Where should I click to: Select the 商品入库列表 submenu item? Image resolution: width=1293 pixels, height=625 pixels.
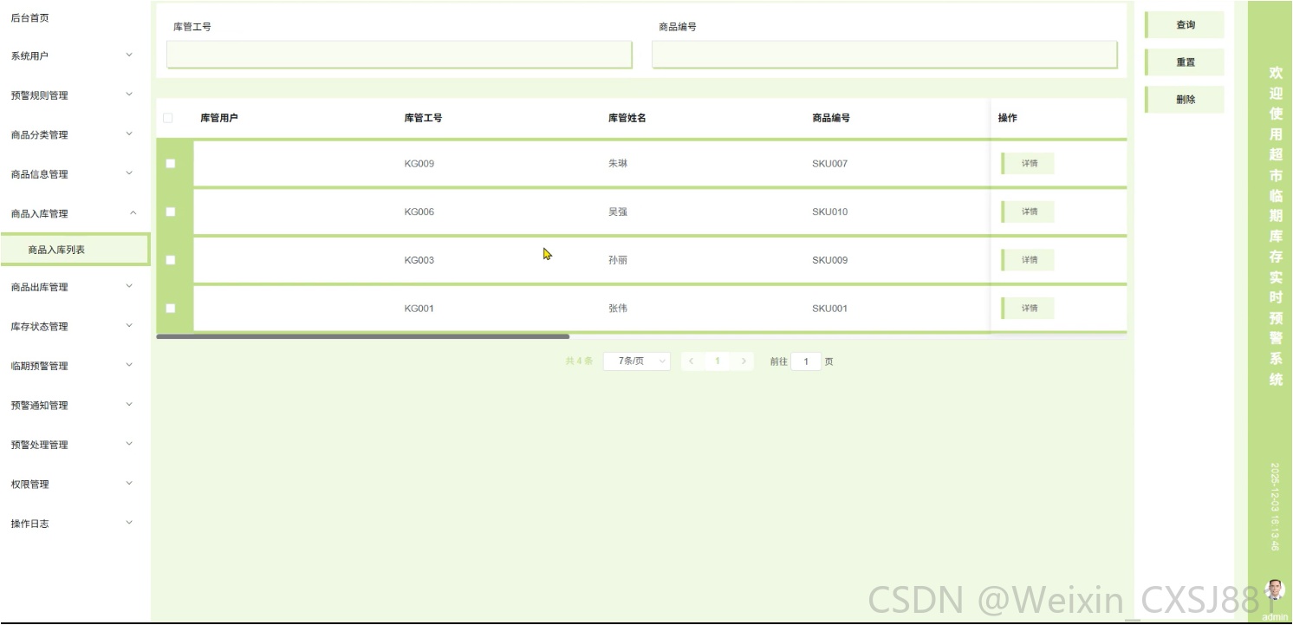75,250
